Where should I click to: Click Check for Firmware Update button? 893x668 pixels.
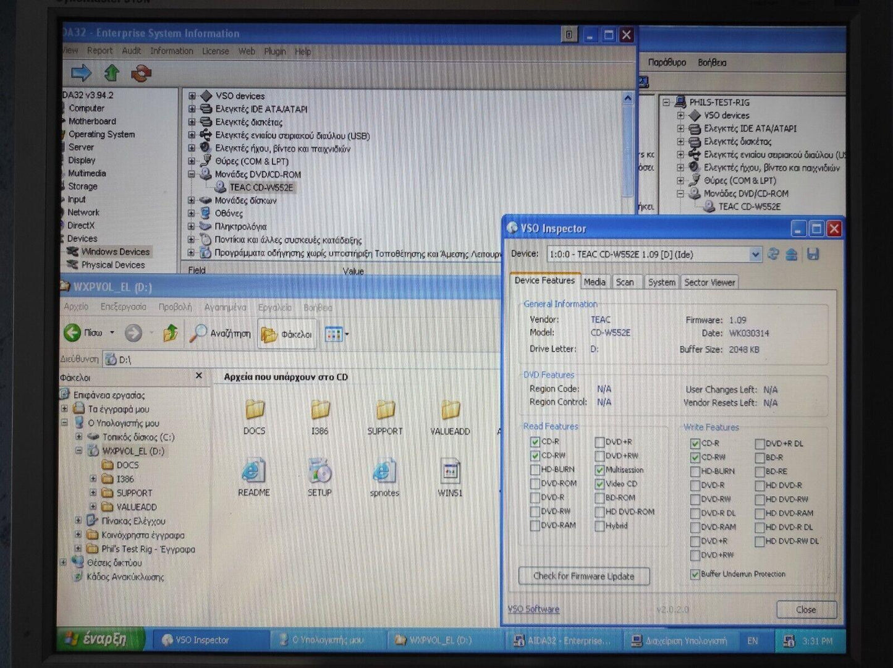click(x=583, y=577)
